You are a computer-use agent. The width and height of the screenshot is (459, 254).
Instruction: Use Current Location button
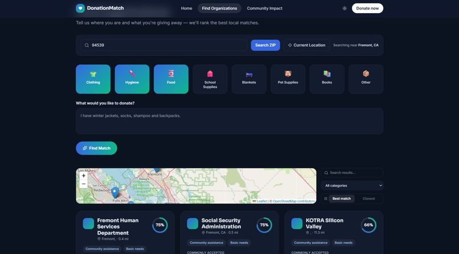coord(306,45)
